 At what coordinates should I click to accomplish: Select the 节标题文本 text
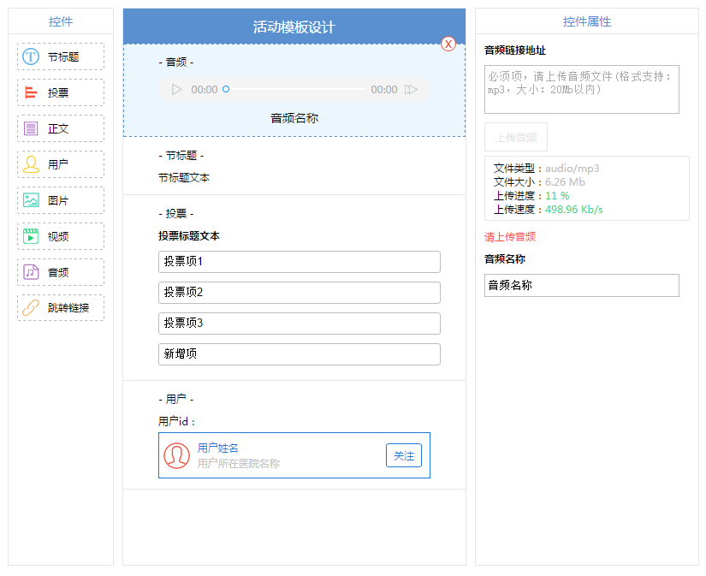point(184,178)
